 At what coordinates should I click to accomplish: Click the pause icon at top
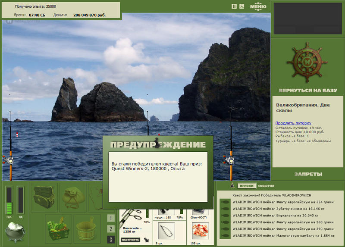click(x=234, y=6)
